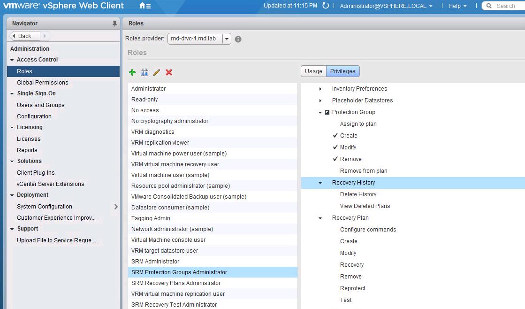525x309 pixels.
Task: Select the SRM Administrator role
Action: (x=213, y=262)
